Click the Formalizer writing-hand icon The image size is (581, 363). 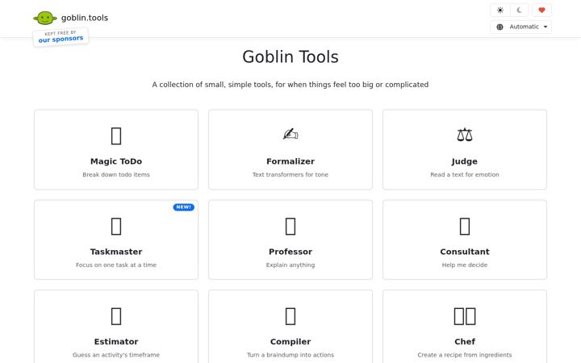[290, 134]
